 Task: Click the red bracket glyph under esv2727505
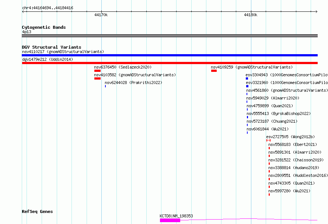[x=269, y=140]
